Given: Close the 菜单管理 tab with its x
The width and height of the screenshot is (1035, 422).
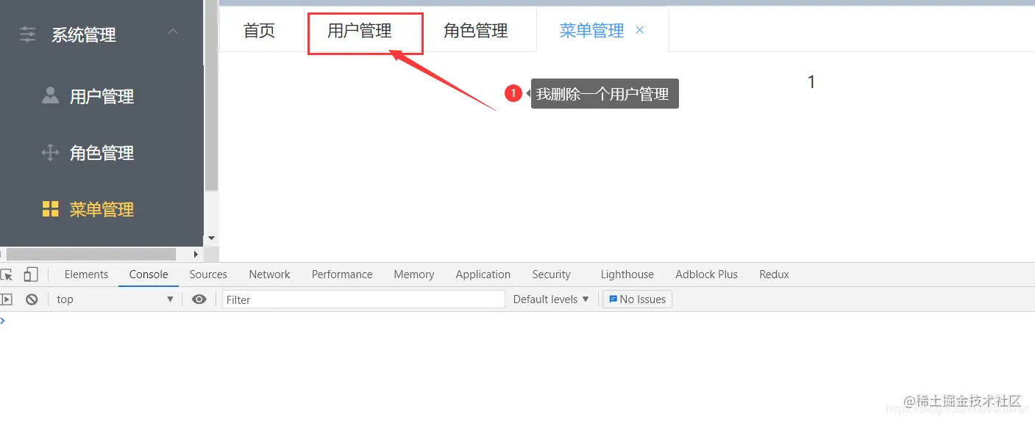Looking at the screenshot, I should click(x=639, y=30).
